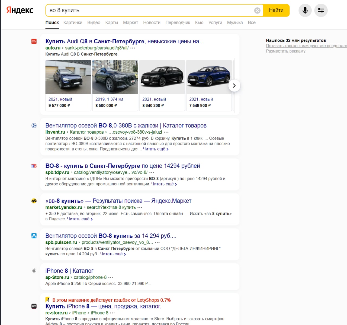Open Вентилятор осевой ВО-8,0-380В с жалюзи result
Viewport: 347px width, 325px height.
[126, 126]
